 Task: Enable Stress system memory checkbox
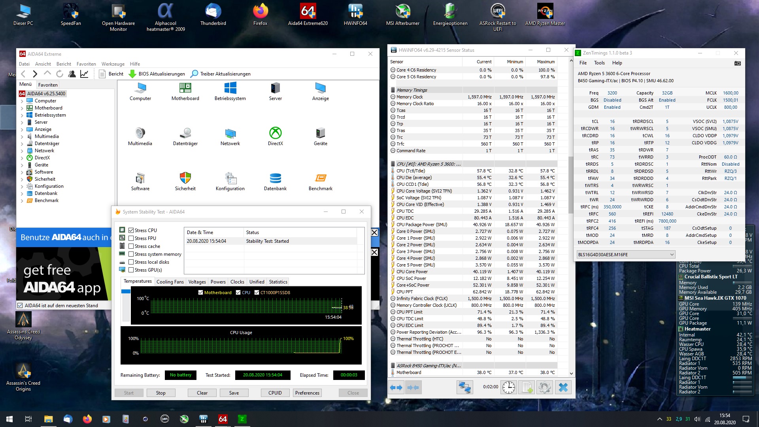131,254
